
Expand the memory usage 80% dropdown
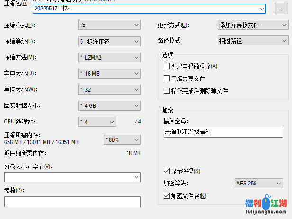[122, 140]
